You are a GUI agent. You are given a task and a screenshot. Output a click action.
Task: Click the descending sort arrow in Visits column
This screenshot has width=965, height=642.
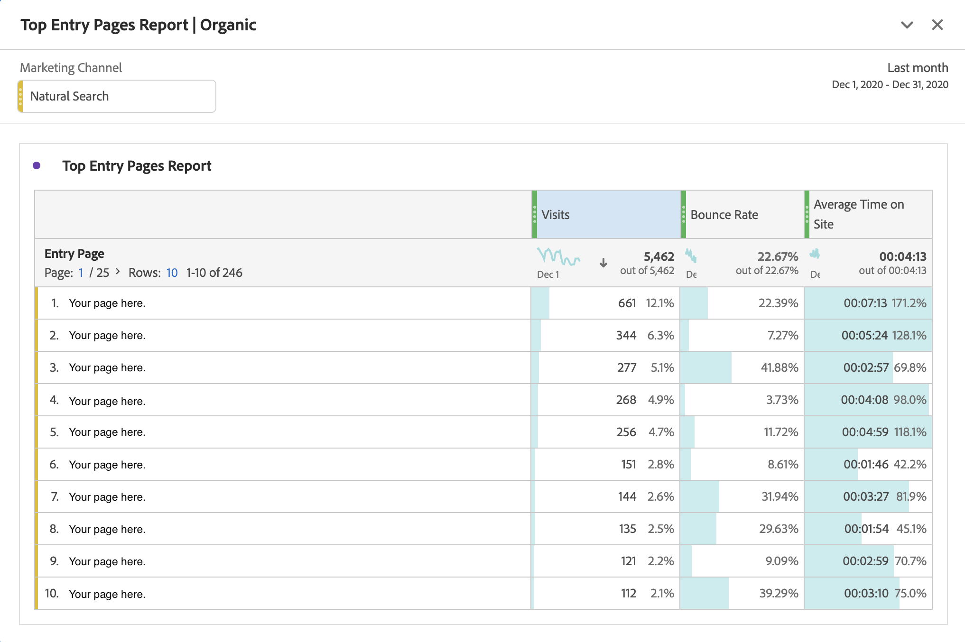(603, 263)
